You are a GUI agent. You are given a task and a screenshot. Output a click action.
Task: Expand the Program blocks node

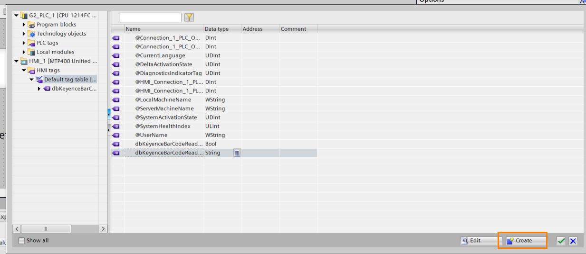[x=24, y=25]
